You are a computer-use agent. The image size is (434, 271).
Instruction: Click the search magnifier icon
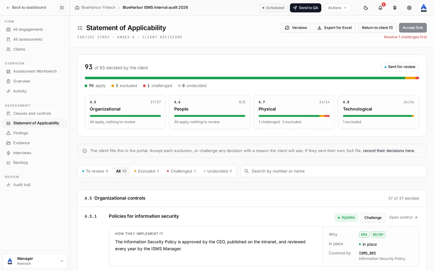click(x=246, y=171)
